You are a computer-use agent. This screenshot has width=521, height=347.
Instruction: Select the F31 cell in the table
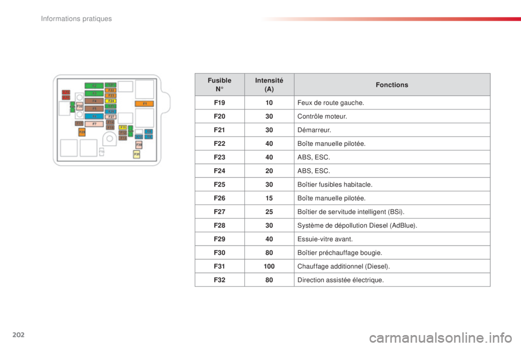[x=220, y=266]
